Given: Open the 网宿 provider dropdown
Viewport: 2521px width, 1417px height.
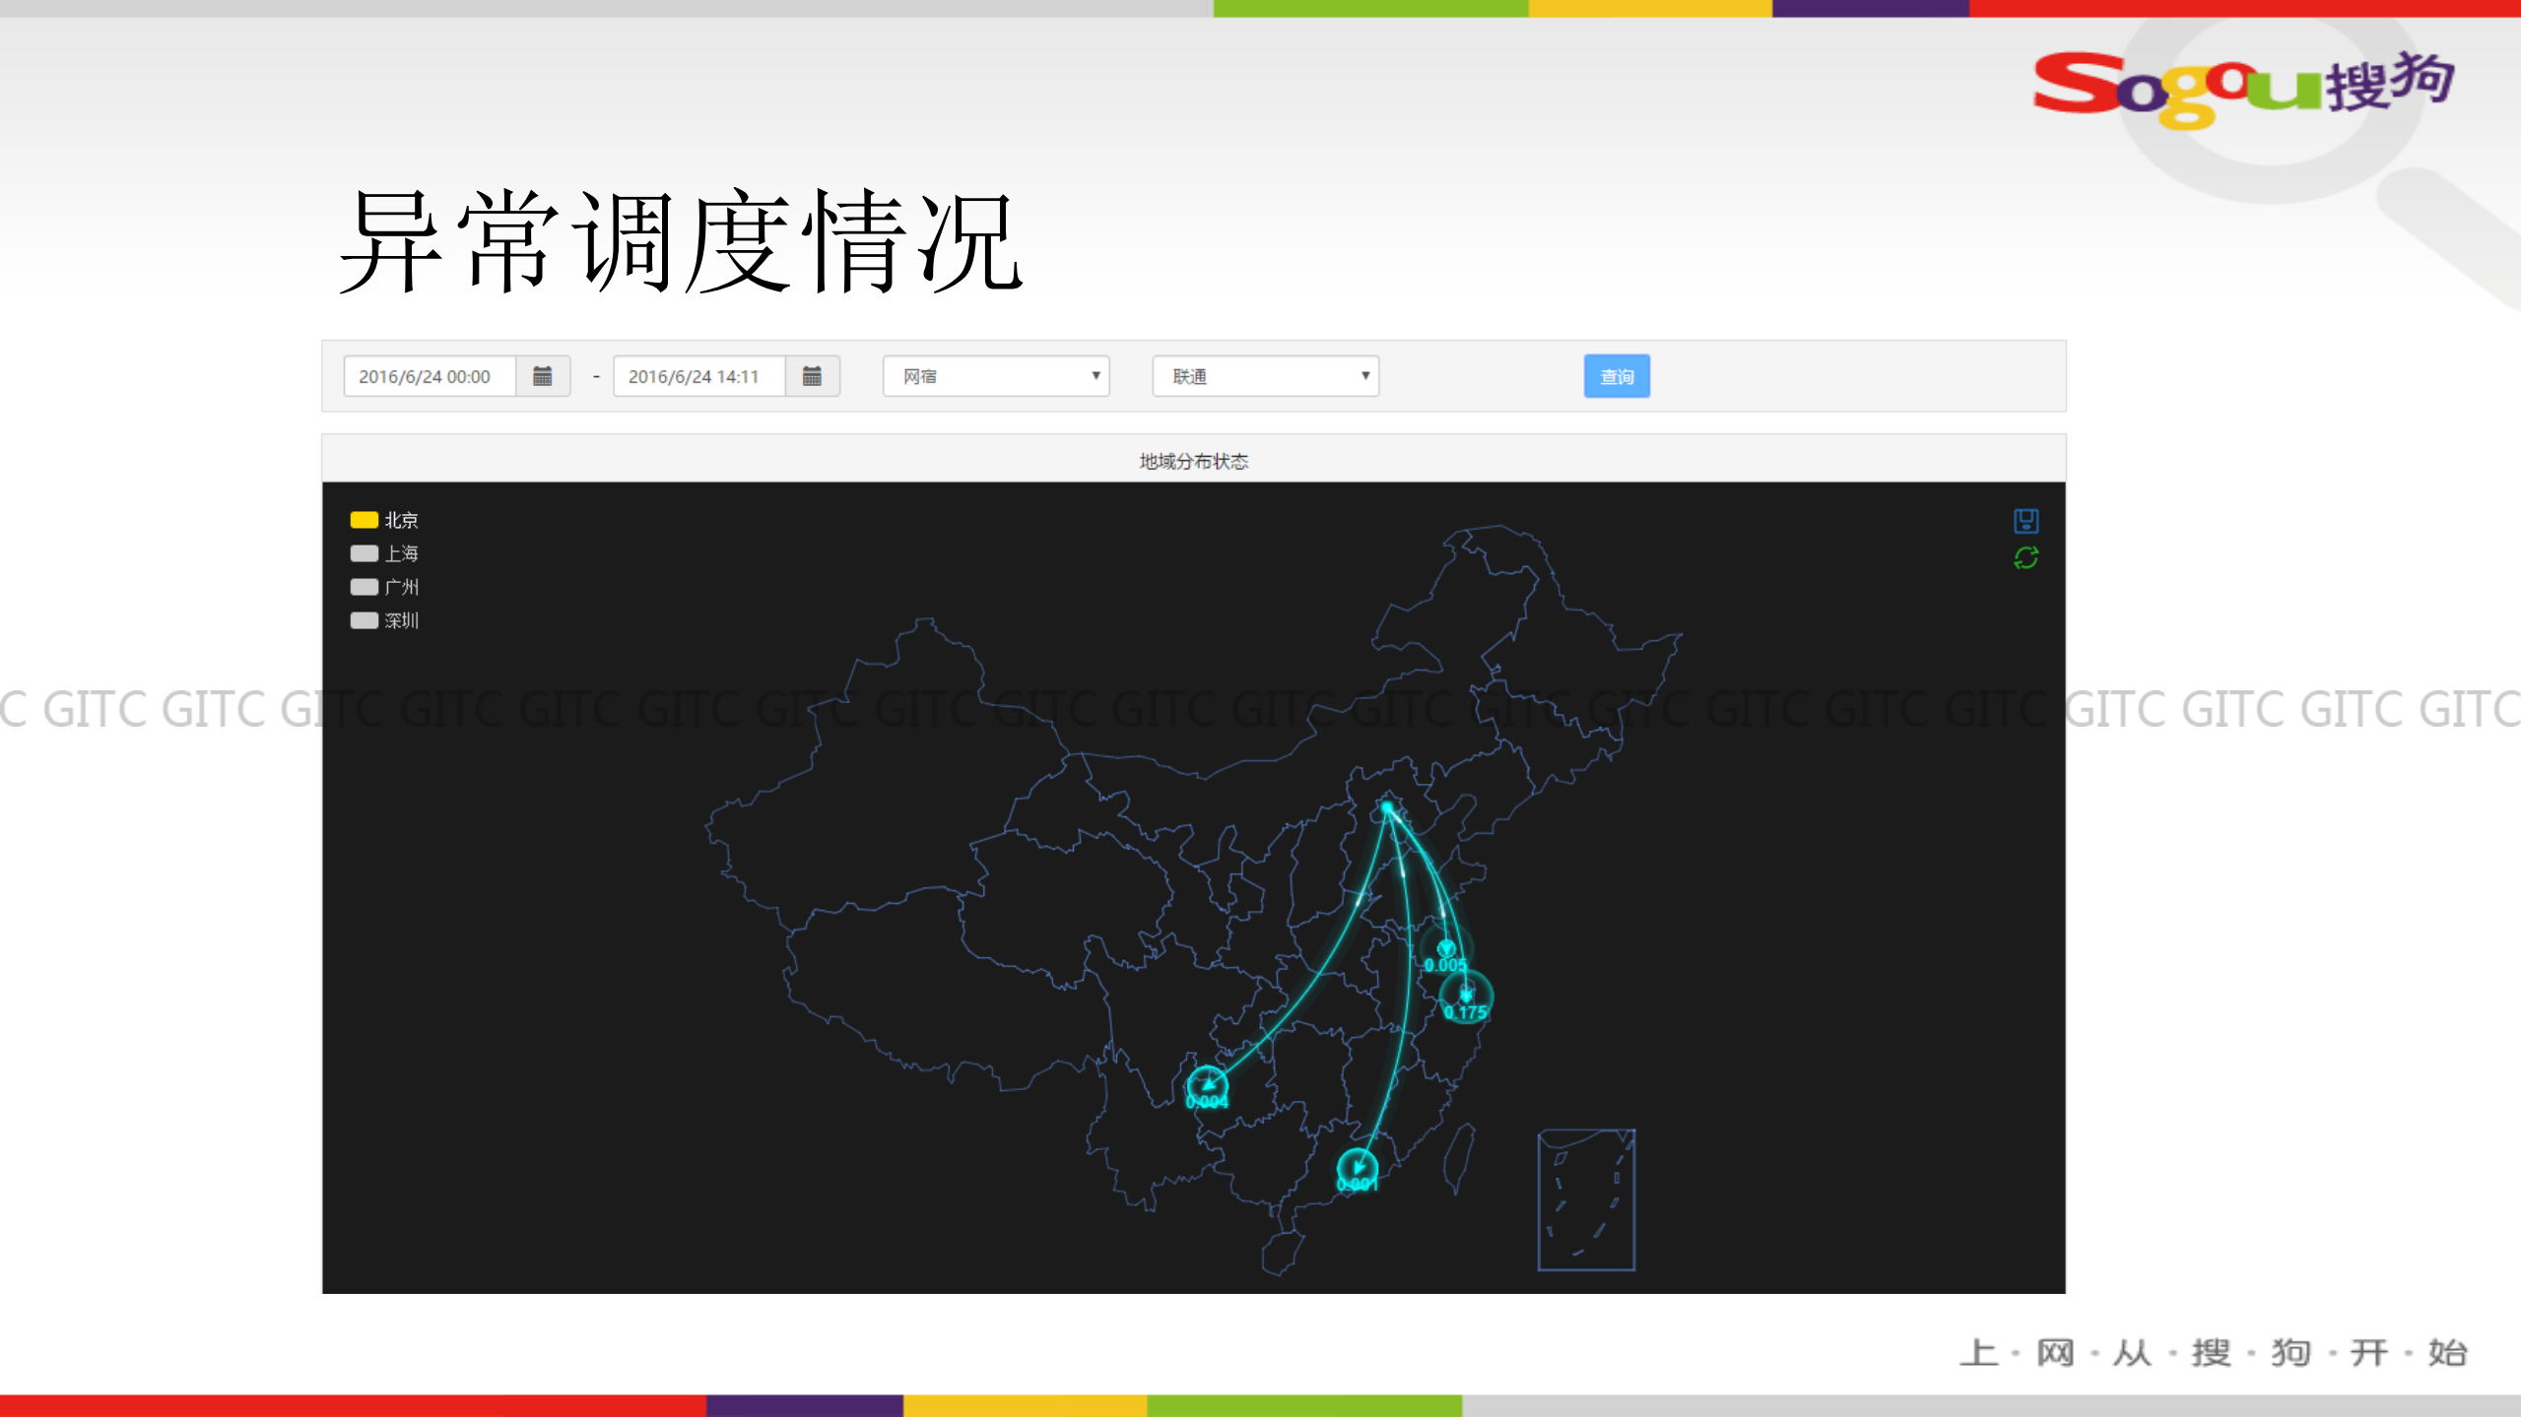Looking at the screenshot, I should click(x=996, y=375).
